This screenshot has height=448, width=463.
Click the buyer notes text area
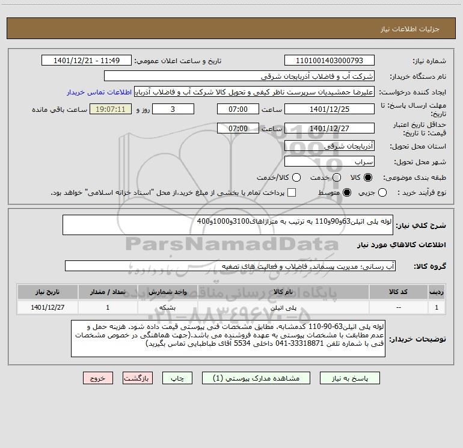coord(228,339)
